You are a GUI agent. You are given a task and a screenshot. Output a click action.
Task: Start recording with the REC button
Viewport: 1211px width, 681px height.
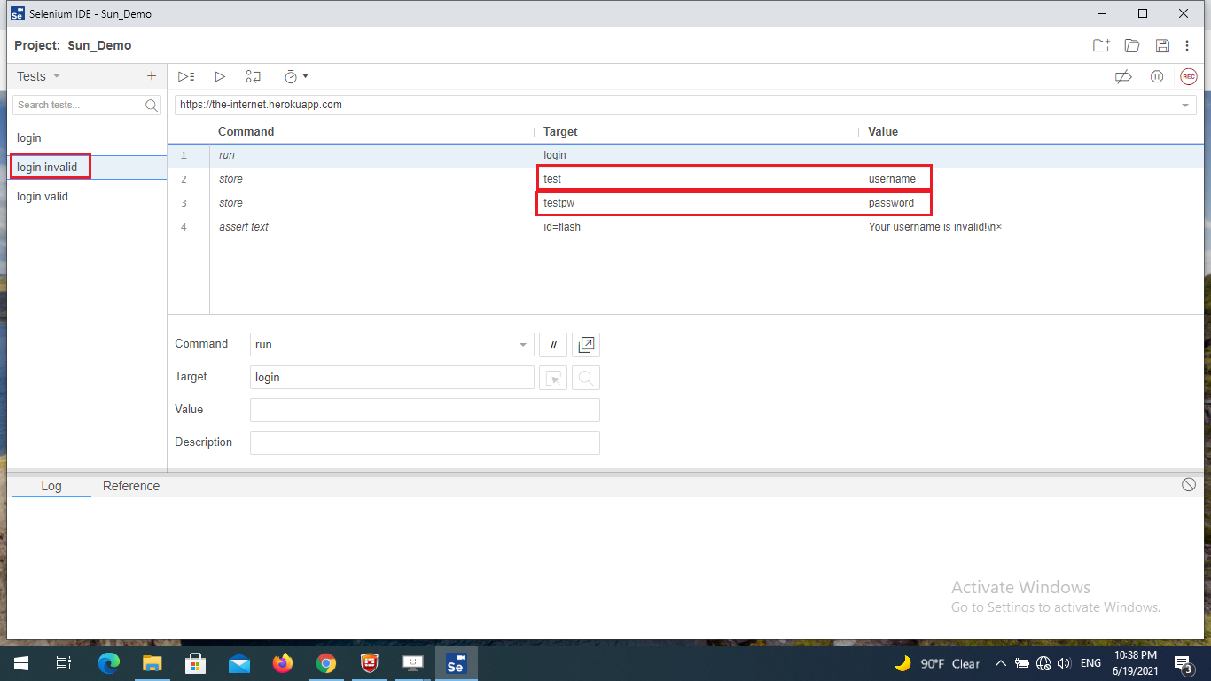click(x=1189, y=77)
